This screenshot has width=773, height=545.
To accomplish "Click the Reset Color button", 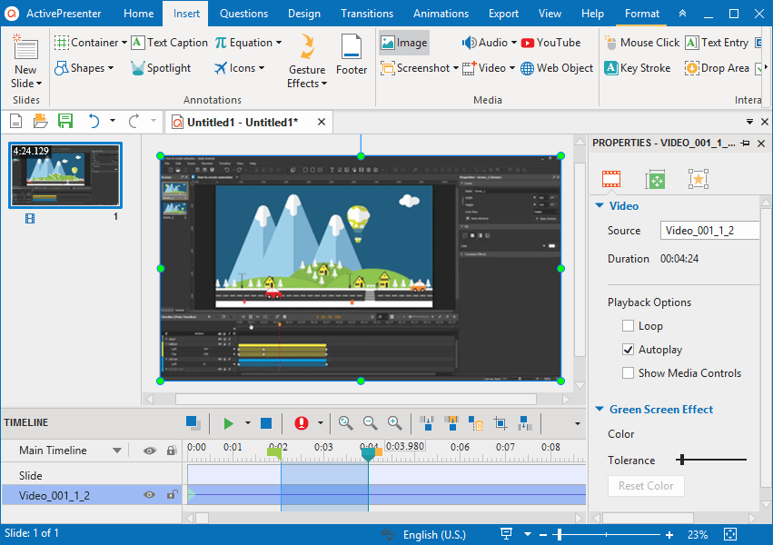I will [x=646, y=485].
